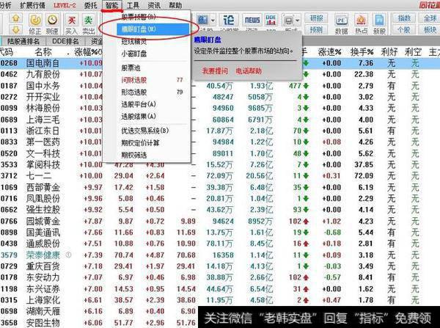Open the NEWS toolbar icon
440x328 pixels.
(x=252, y=21)
